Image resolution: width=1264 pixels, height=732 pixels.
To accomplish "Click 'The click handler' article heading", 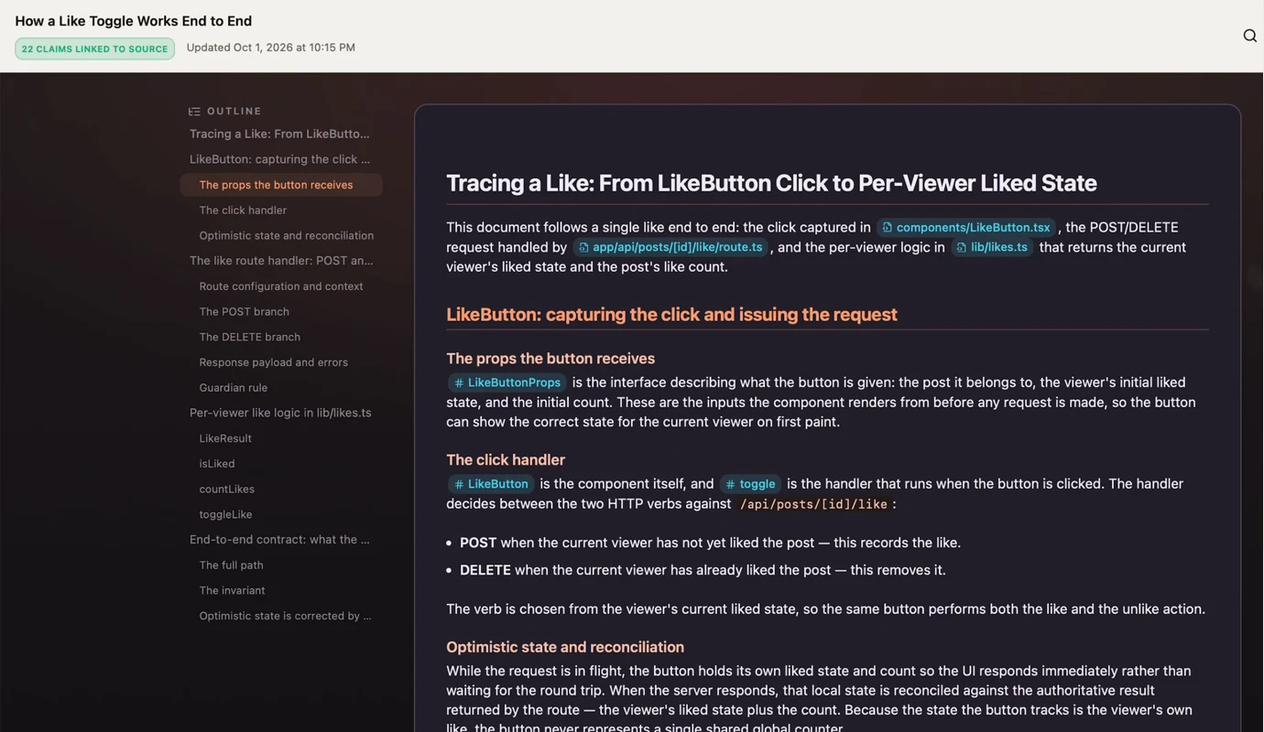I will 506,460.
